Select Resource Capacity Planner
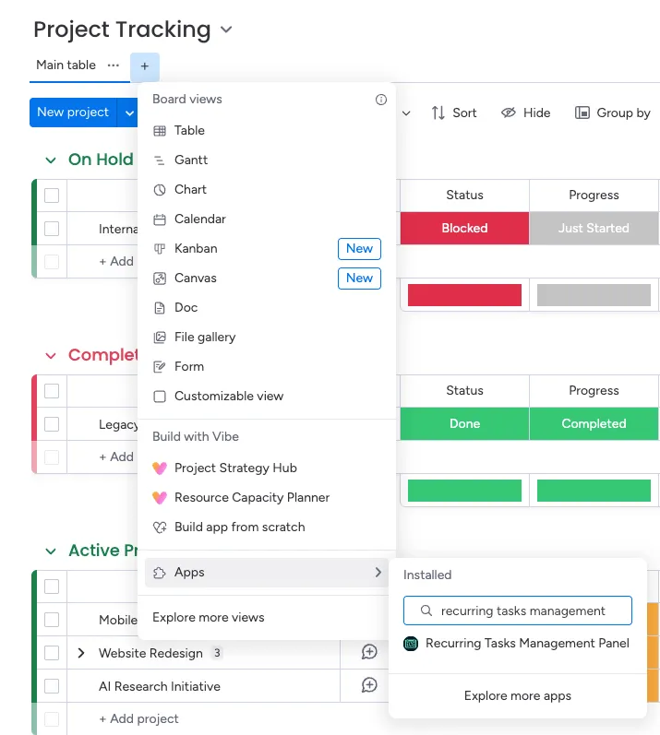Screen dimensions: 660x735 pyautogui.click(x=267, y=497)
